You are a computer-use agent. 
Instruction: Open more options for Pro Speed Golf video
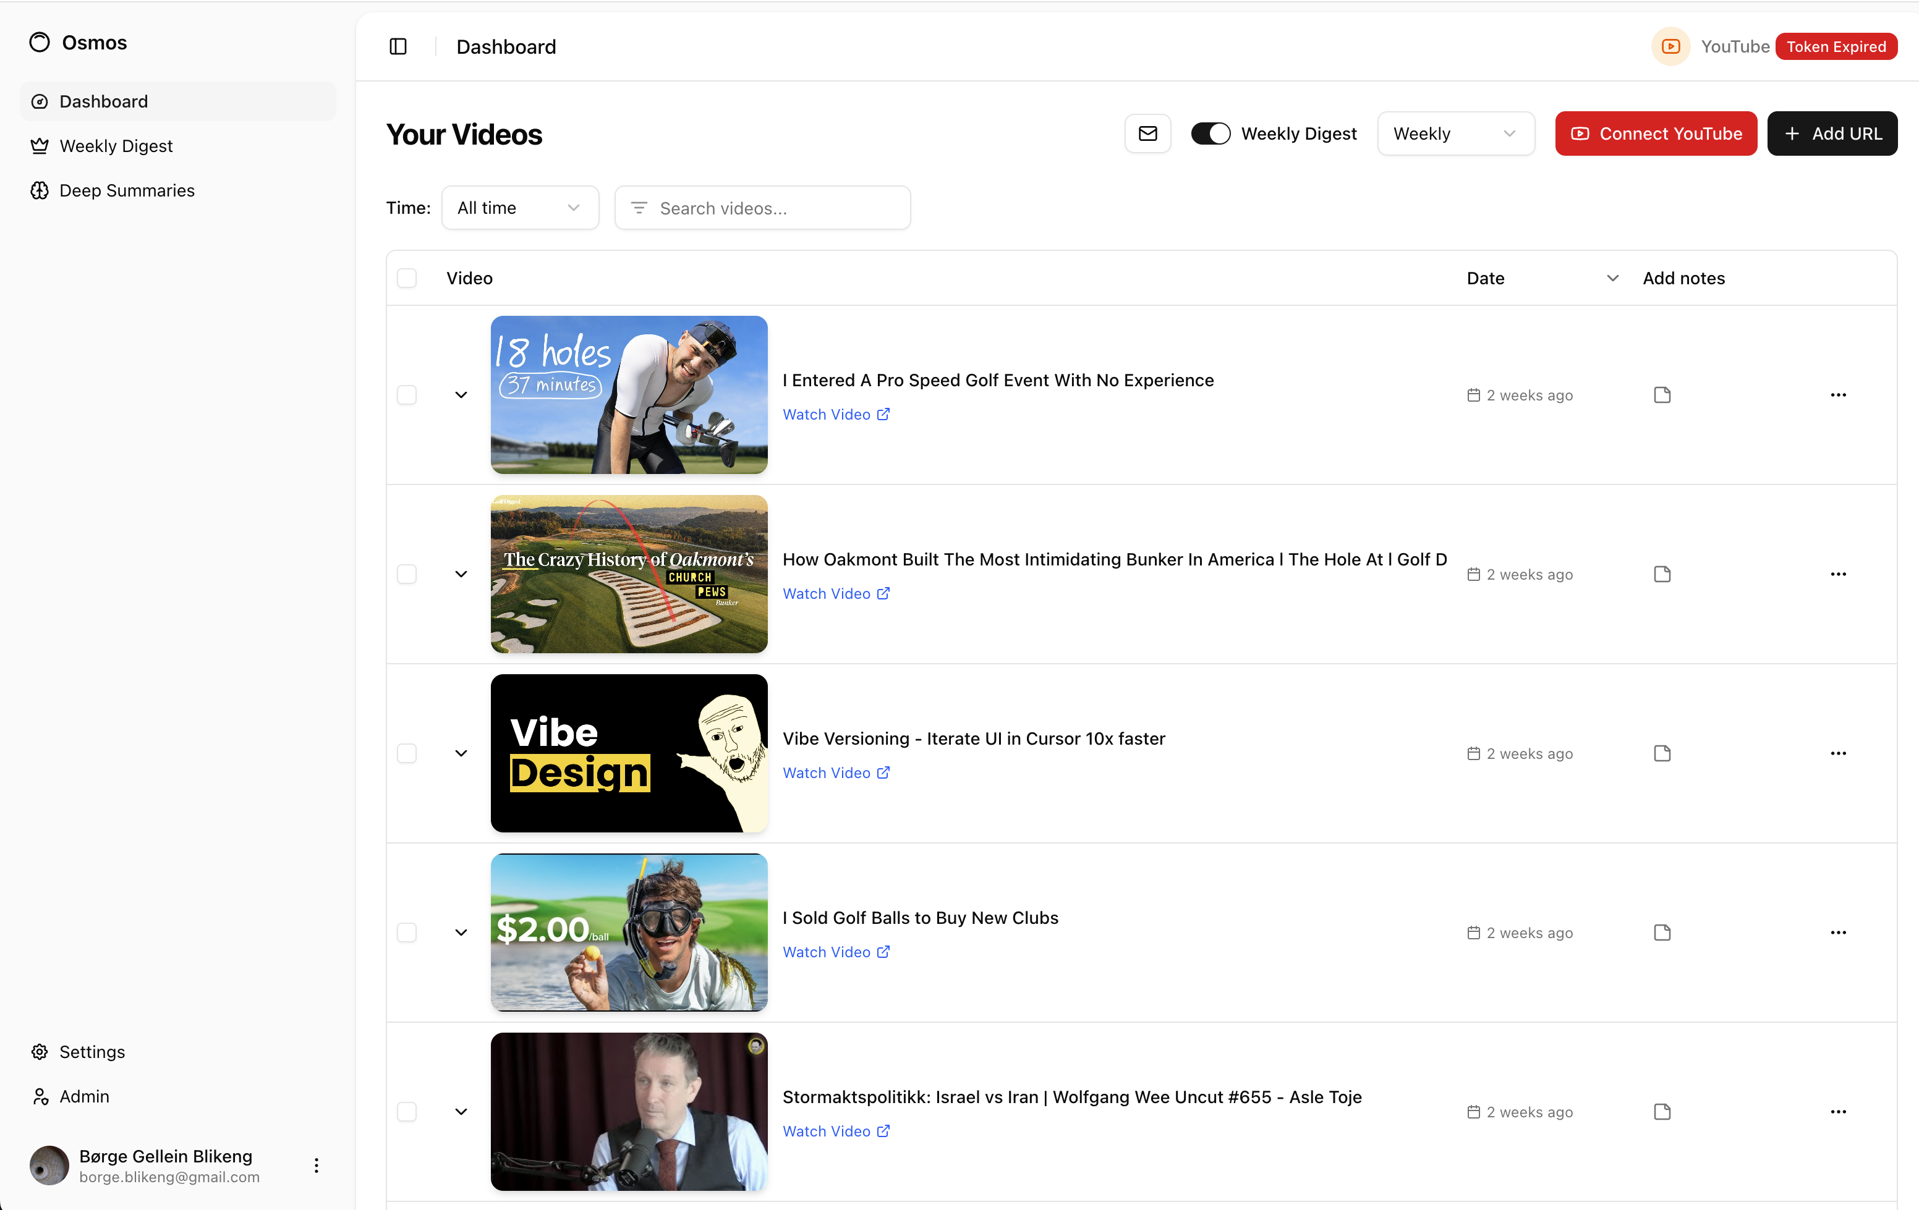point(1839,395)
